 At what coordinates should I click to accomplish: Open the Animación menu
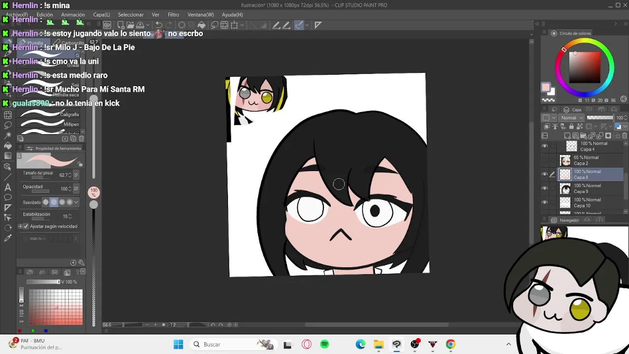(x=73, y=15)
